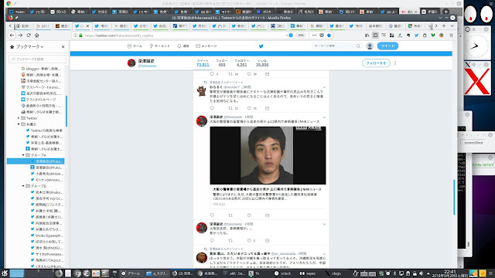Collapse the グループA bookmark folder
Viewport: 495px width, 278px height.
[x=23, y=155]
